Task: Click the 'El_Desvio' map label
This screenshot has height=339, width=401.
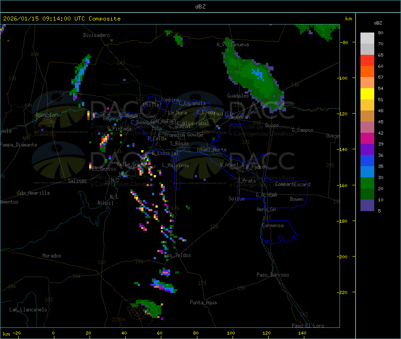Action: 104,169
